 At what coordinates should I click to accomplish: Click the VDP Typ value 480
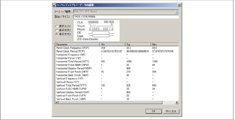click(128, 92)
